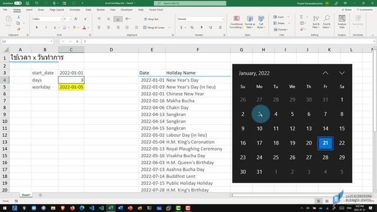
Task: Go to previous month in calendar
Action: click(x=325, y=73)
